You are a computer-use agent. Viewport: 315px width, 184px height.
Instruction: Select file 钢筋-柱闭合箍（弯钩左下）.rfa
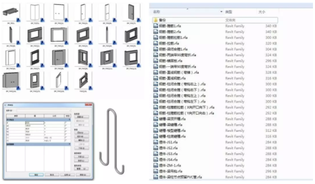[182, 102]
